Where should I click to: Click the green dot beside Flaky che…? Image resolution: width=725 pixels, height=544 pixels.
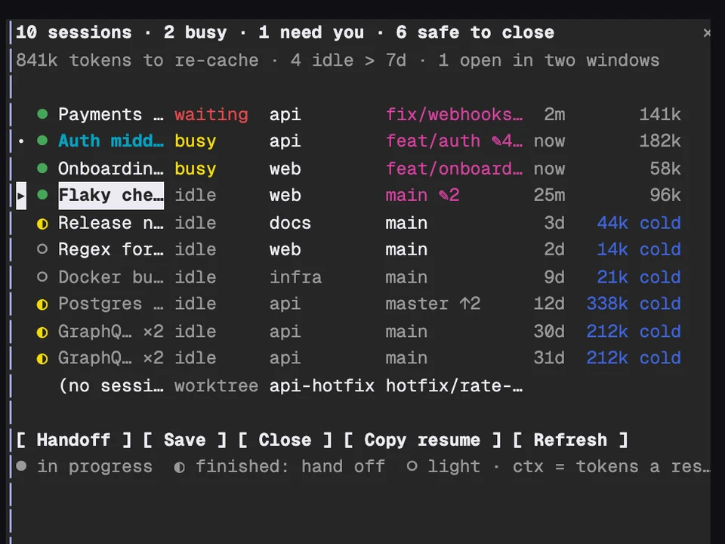point(42,195)
